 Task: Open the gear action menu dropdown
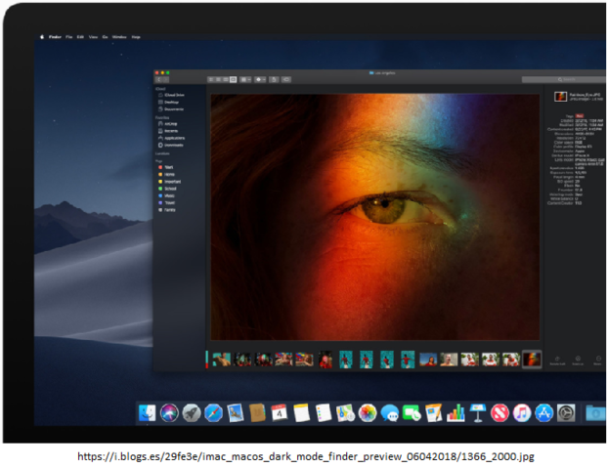(260, 79)
